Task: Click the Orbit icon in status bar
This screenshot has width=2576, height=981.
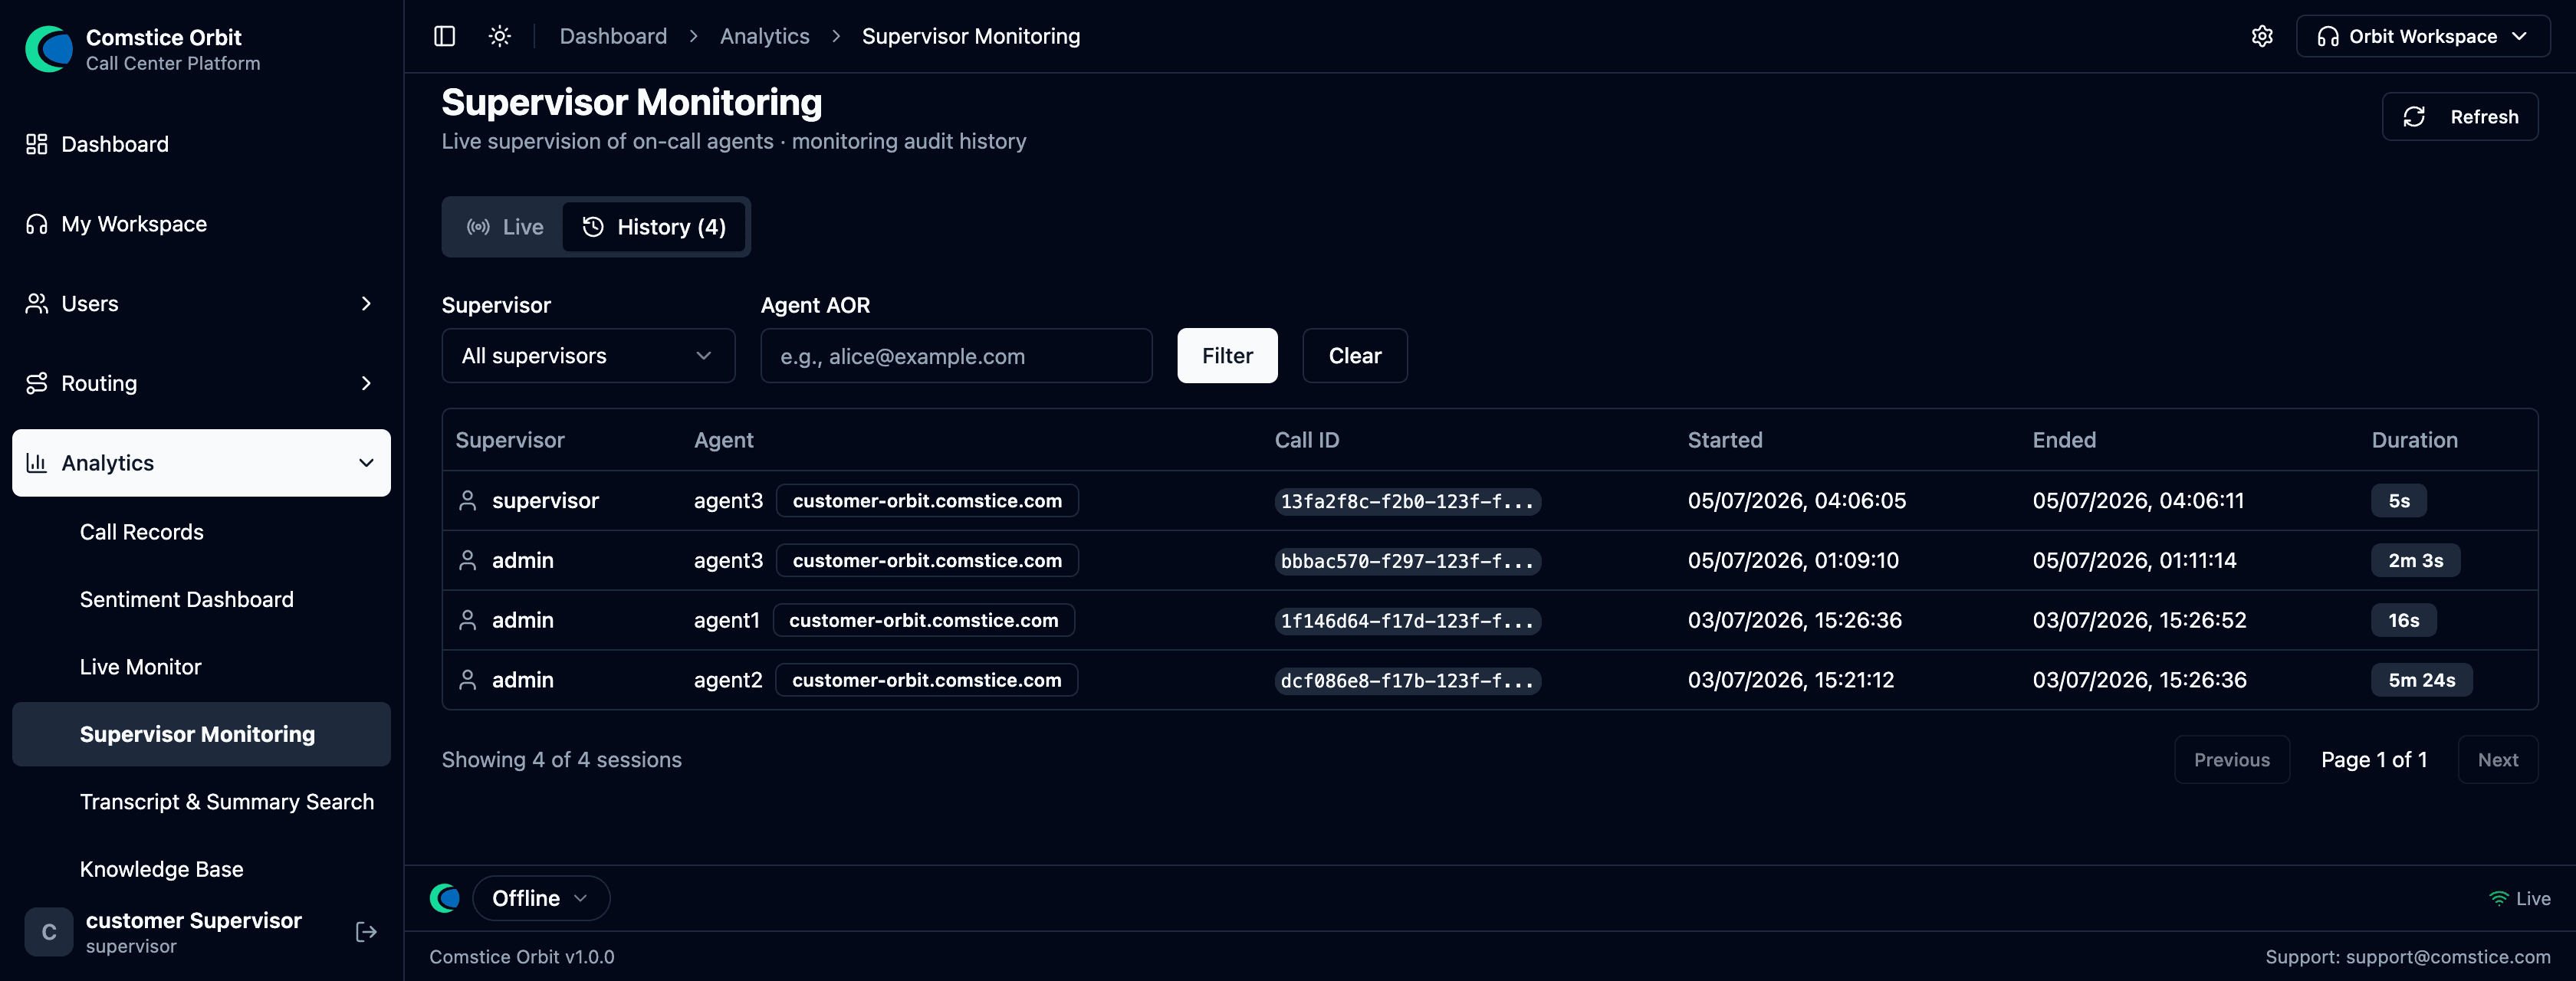Action: (445, 898)
